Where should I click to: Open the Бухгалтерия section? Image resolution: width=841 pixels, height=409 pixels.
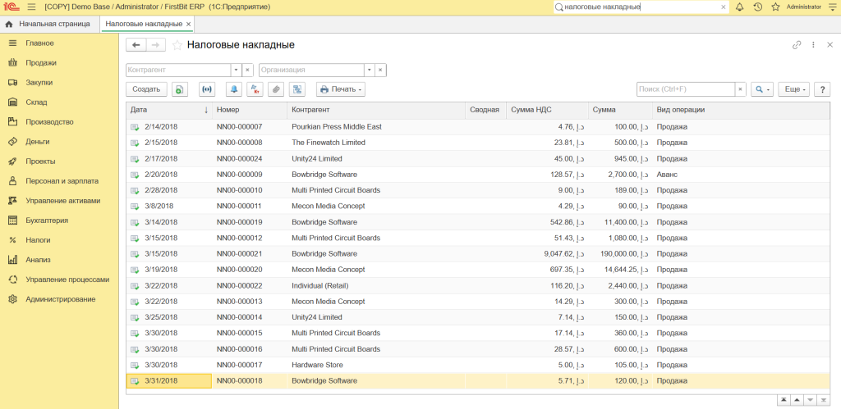59,220
